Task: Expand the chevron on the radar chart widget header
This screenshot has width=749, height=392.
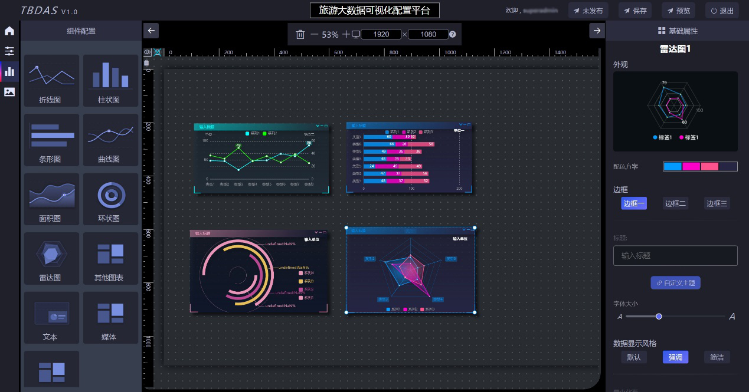Action: 465,230
